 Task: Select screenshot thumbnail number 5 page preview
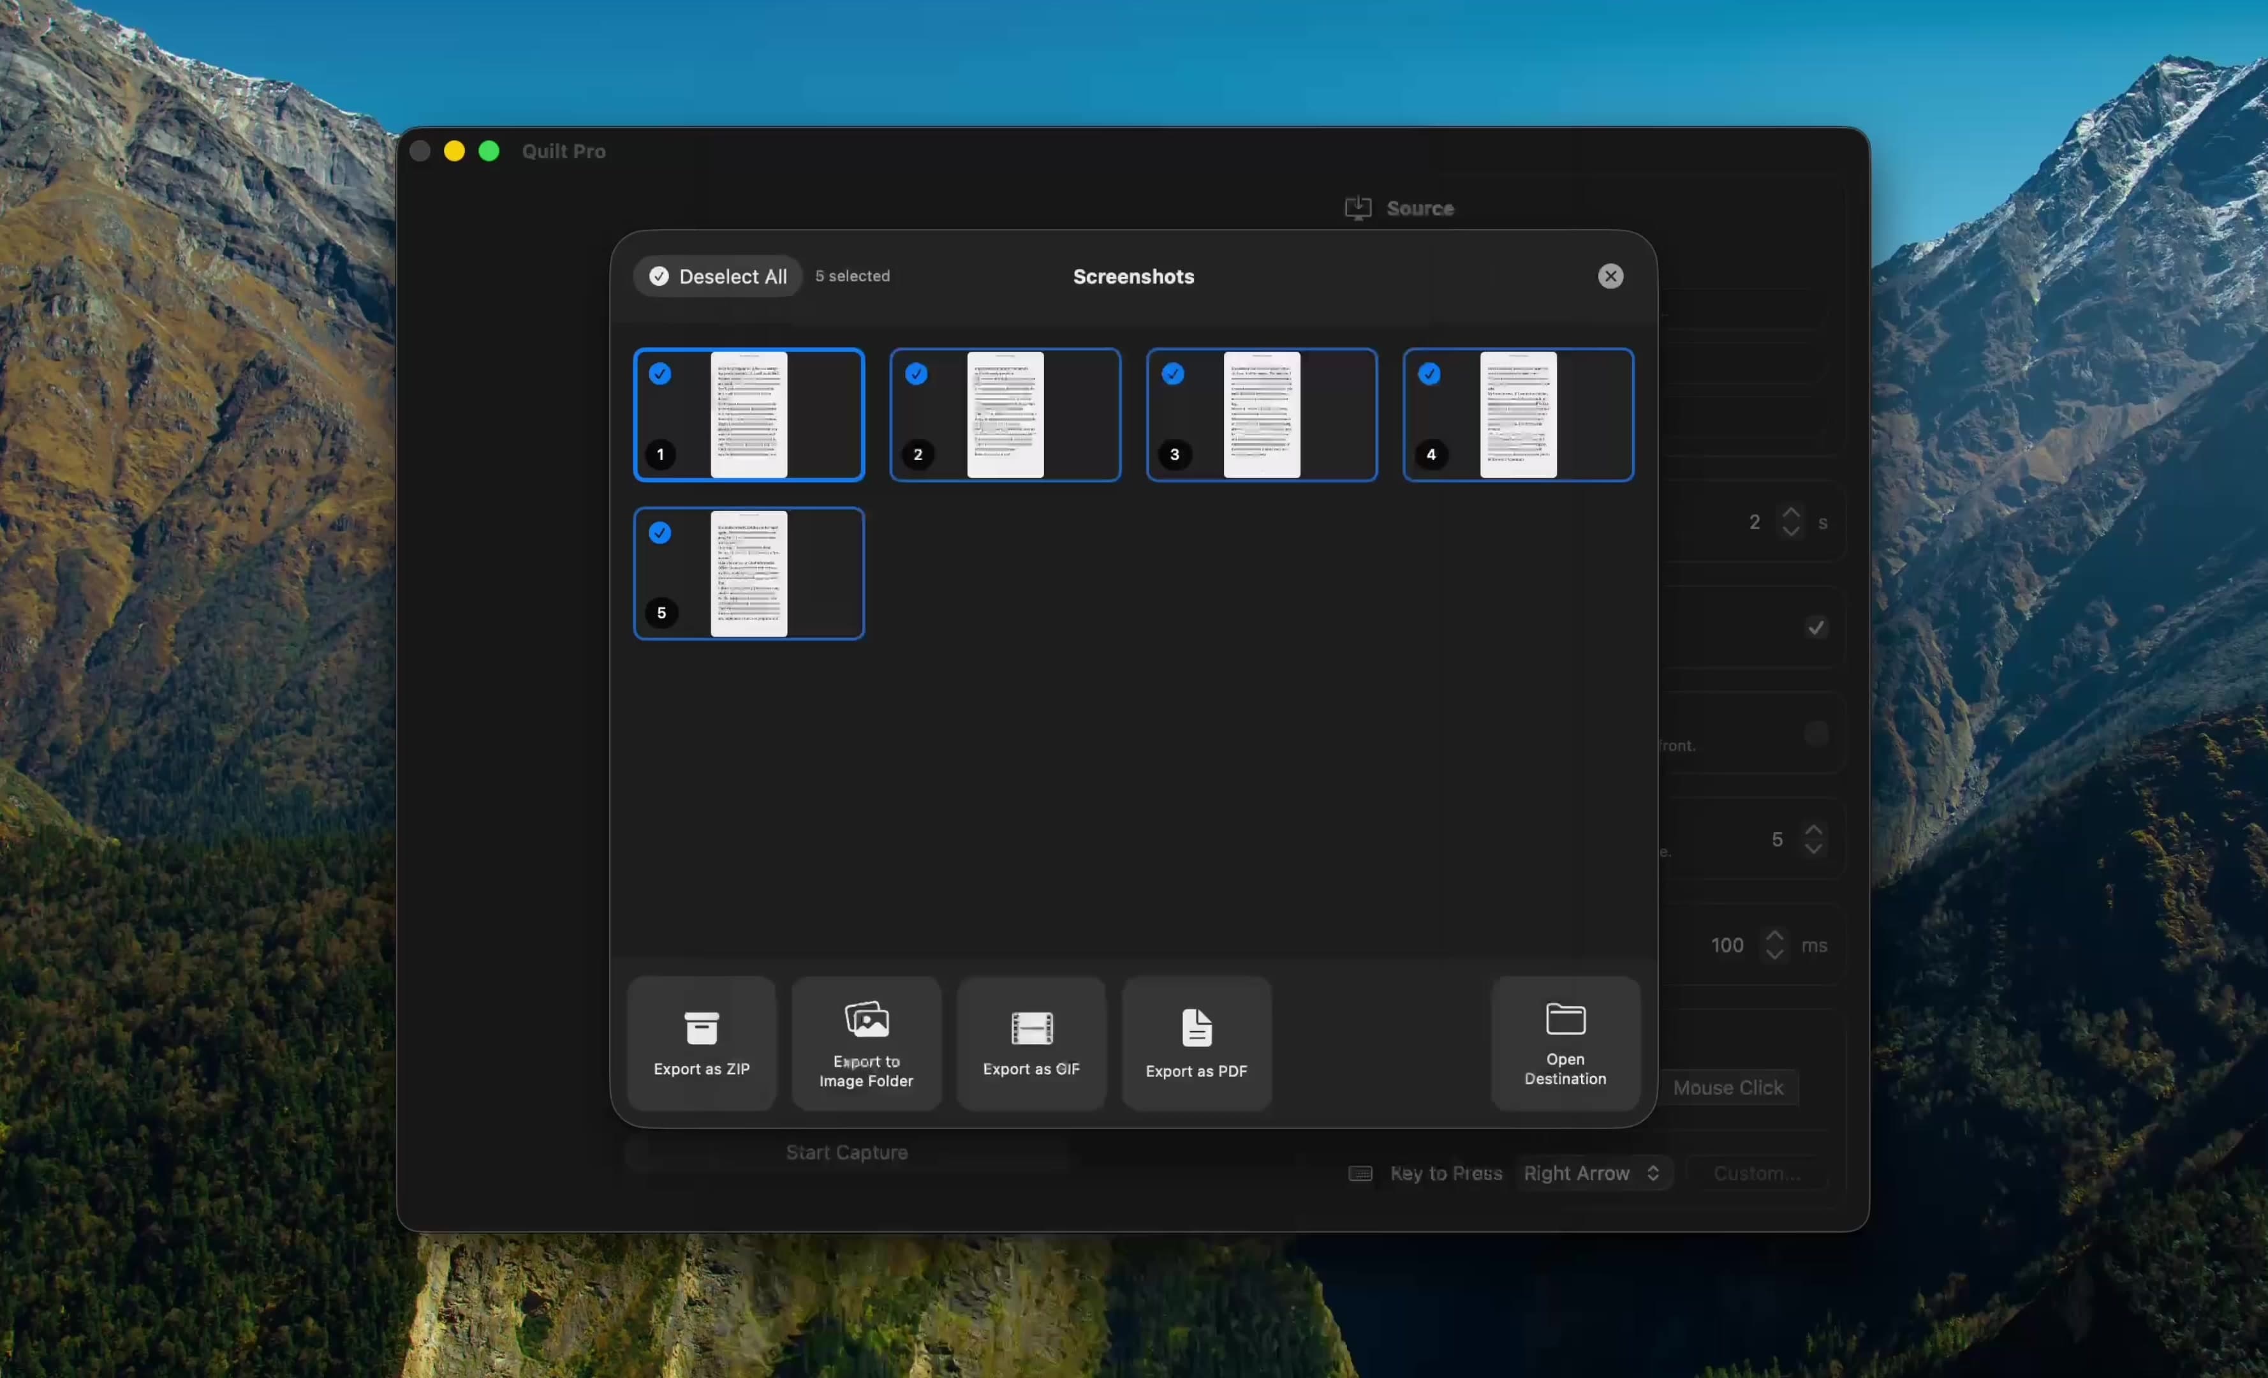click(x=748, y=574)
